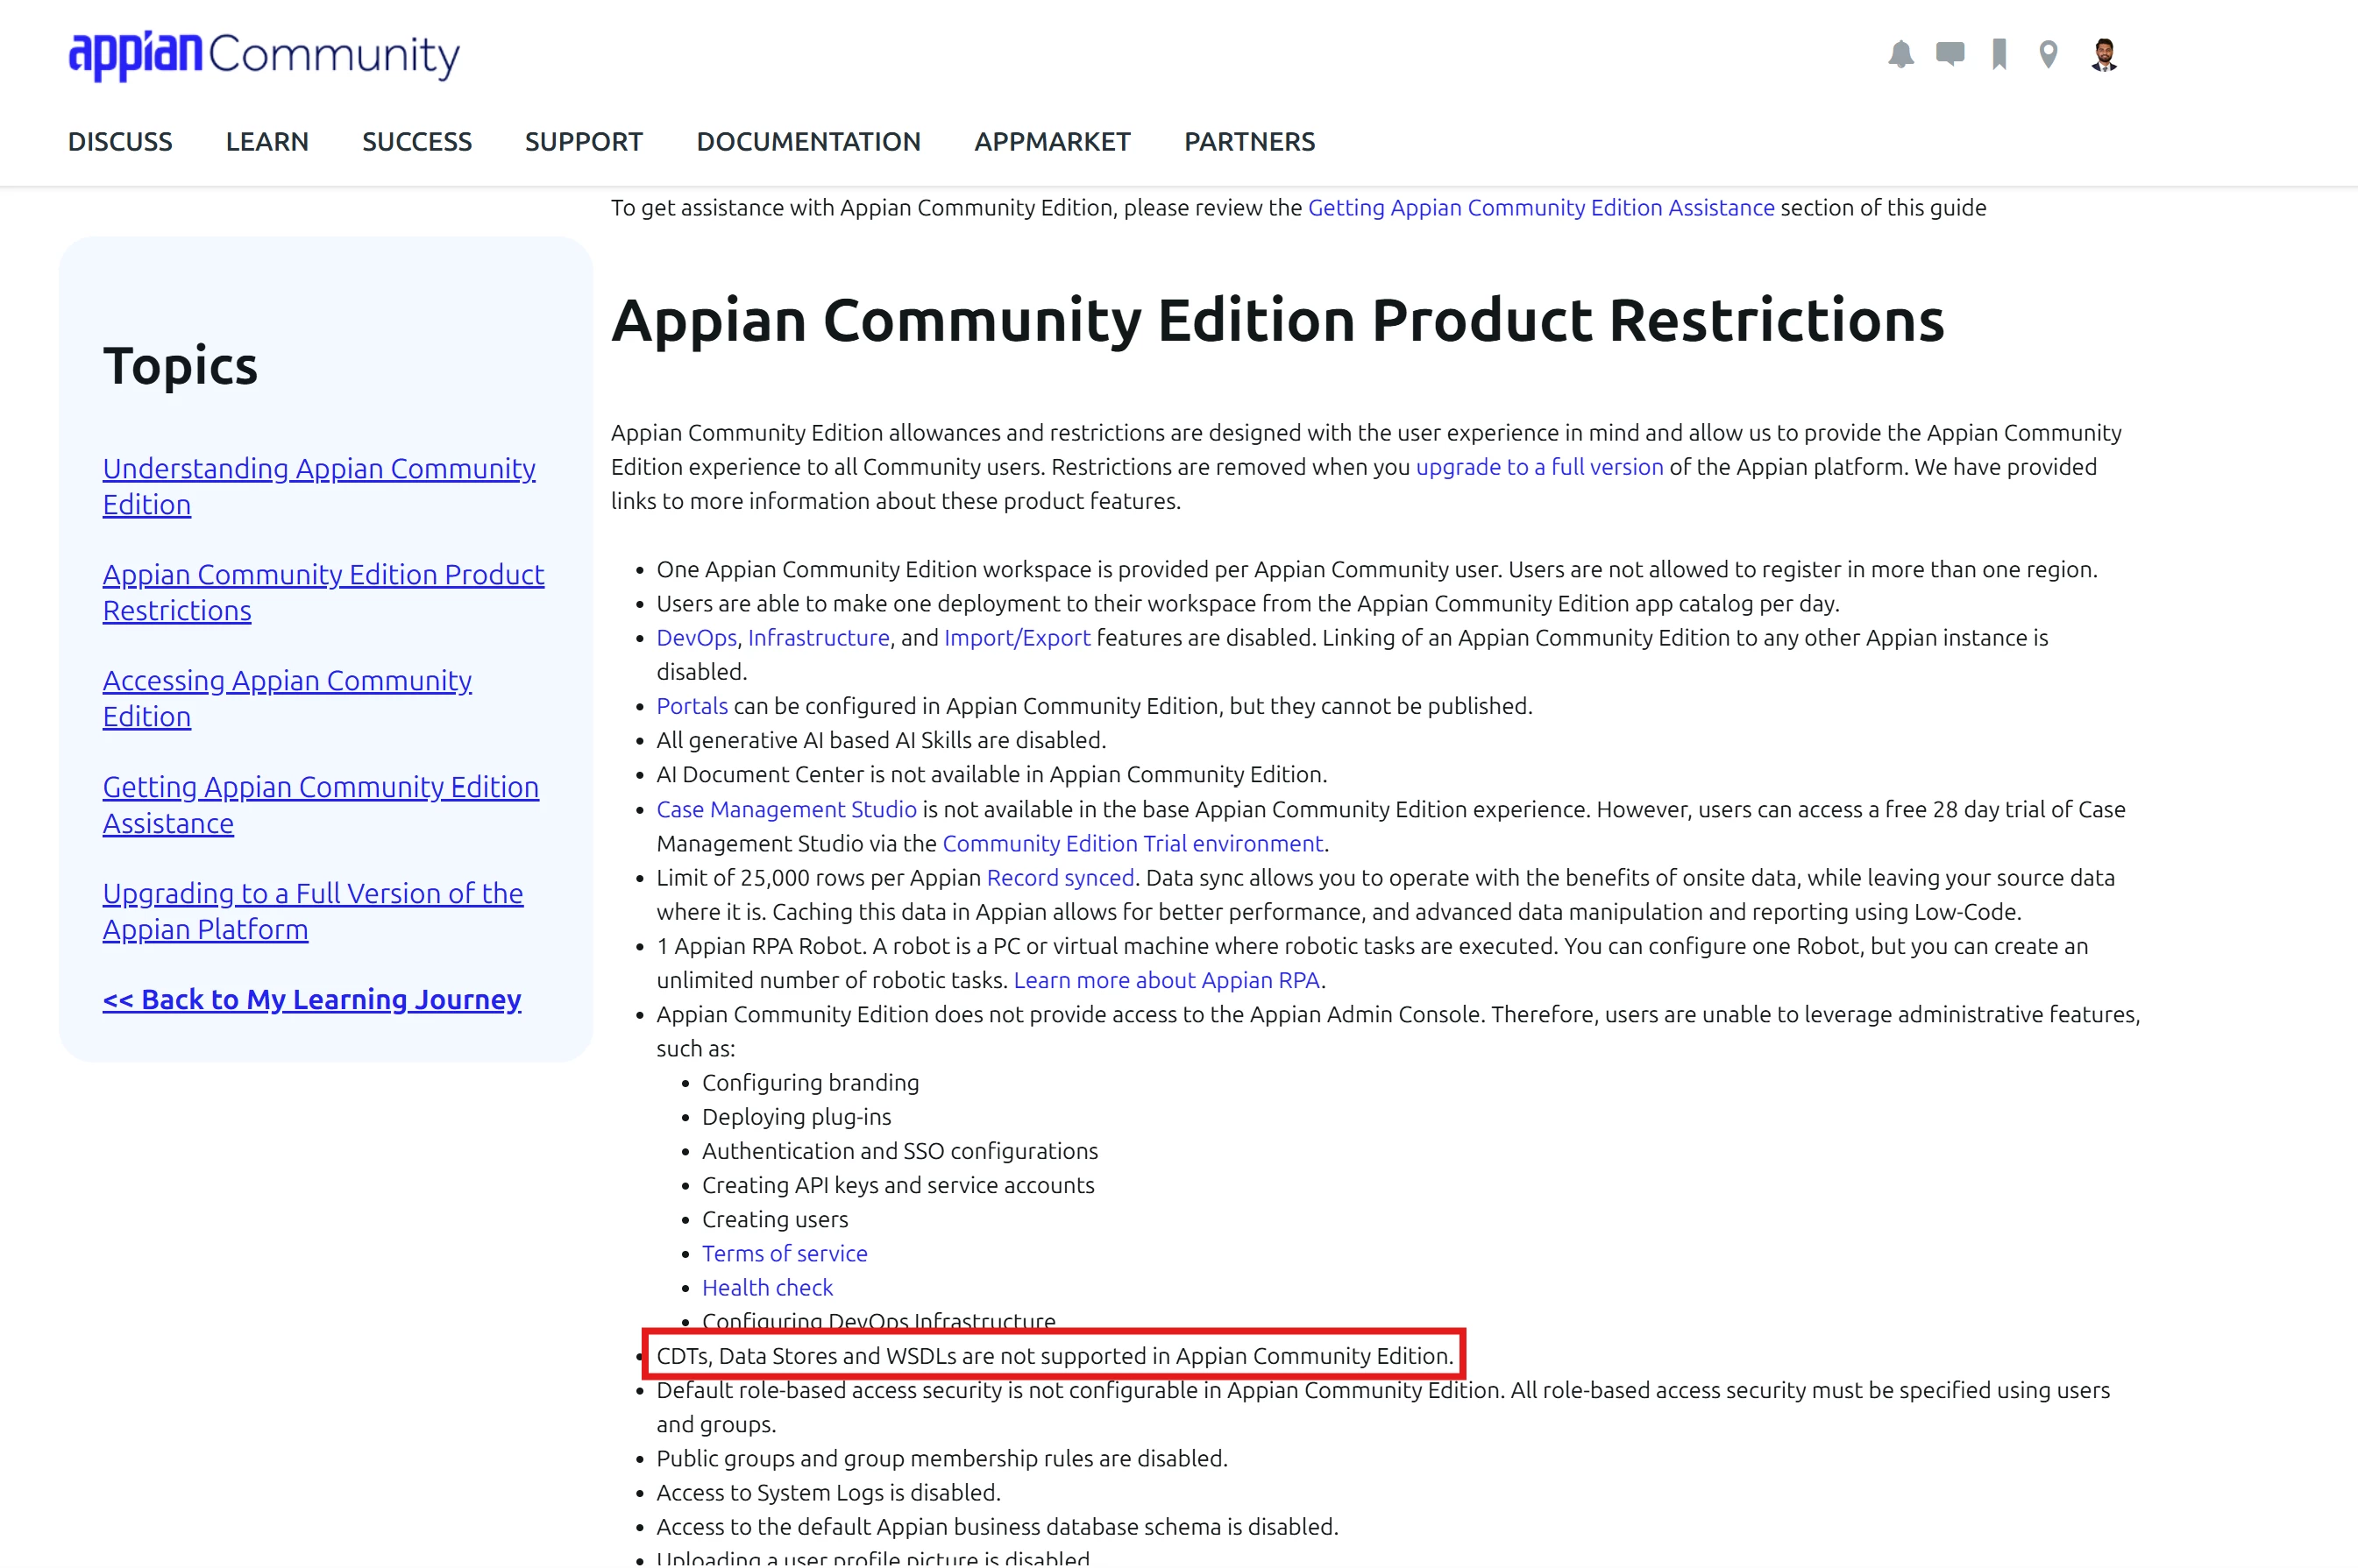Open Upgrading to a Full Version topic
This screenshot has height=1568, width=2358.
tap(312, 911)
